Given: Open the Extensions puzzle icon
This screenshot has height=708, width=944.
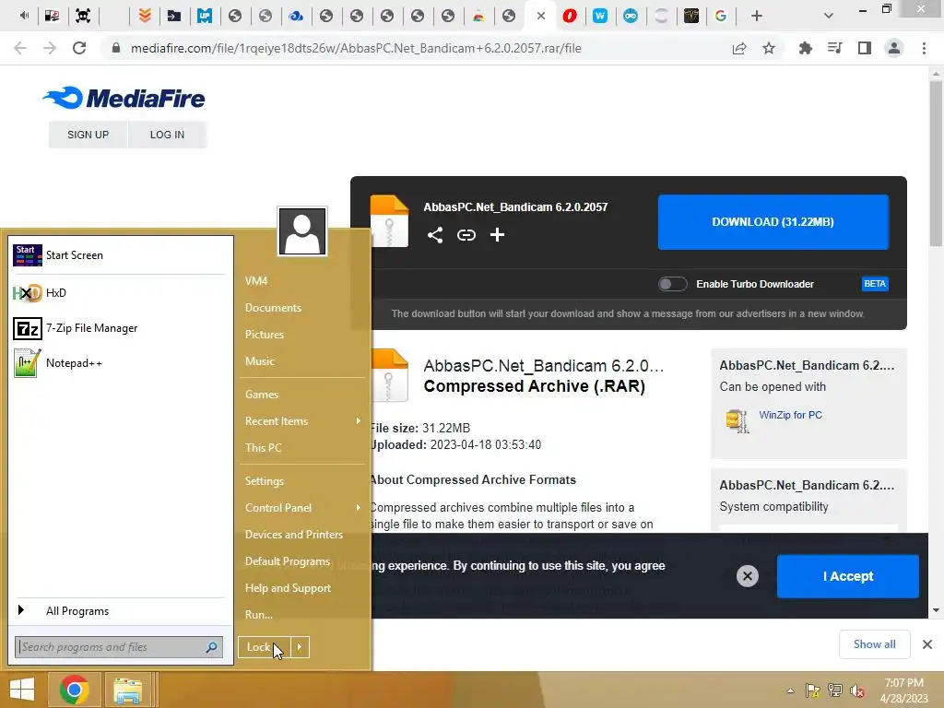Looking at the screenshot, I should [805, 48].
